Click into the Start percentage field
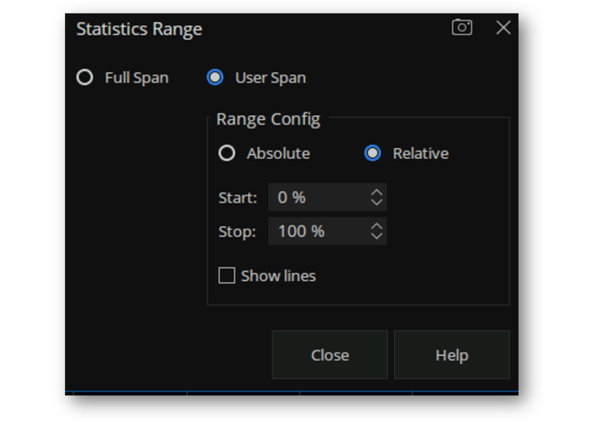 (318, 197)
